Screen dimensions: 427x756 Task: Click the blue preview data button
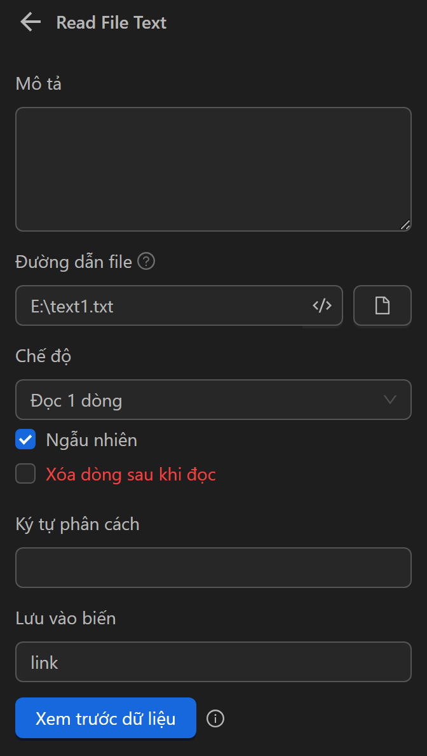[105, 717]
